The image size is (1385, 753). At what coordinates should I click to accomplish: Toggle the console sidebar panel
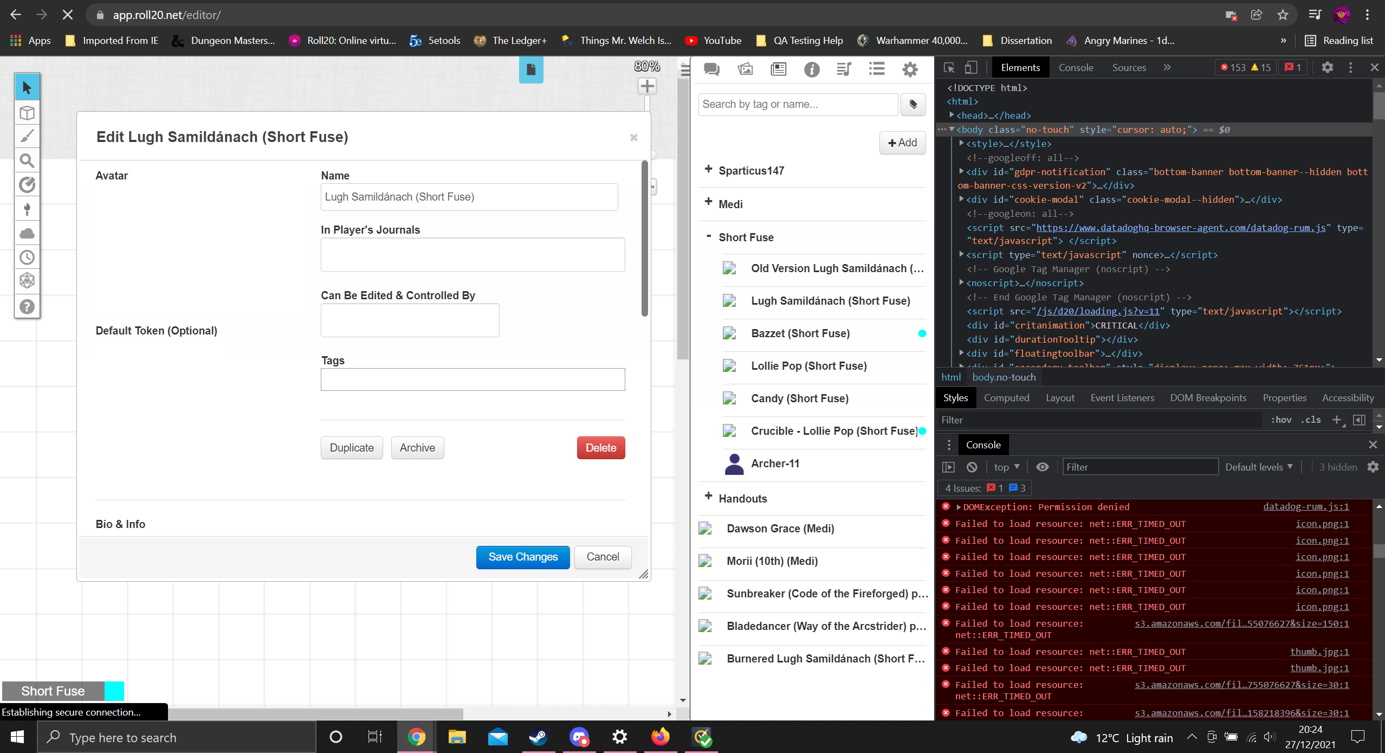point(948,467)
